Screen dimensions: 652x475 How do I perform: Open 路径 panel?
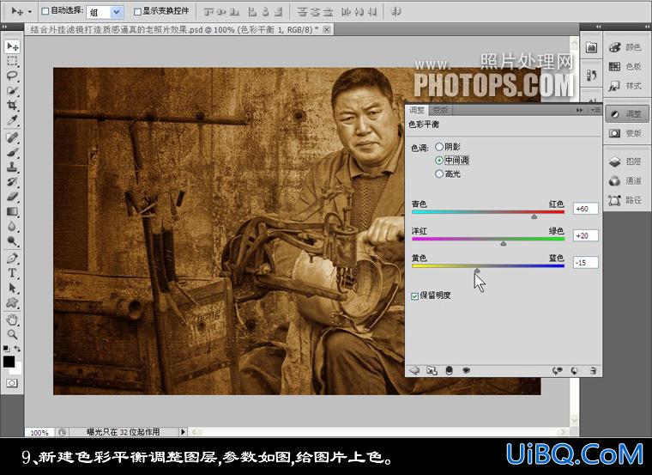[627, 200]
